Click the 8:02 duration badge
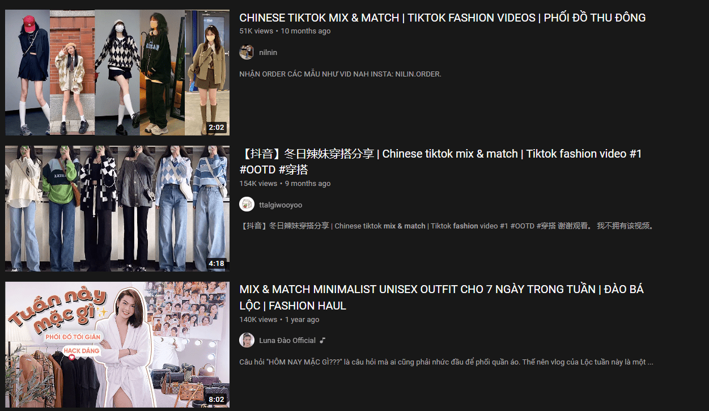Image resolution: width=709 pixels, height=411 pixels. (216, 399)
